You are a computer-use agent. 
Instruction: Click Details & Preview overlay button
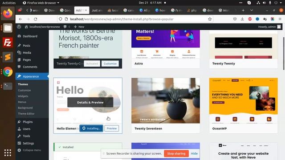coord(90,102)
